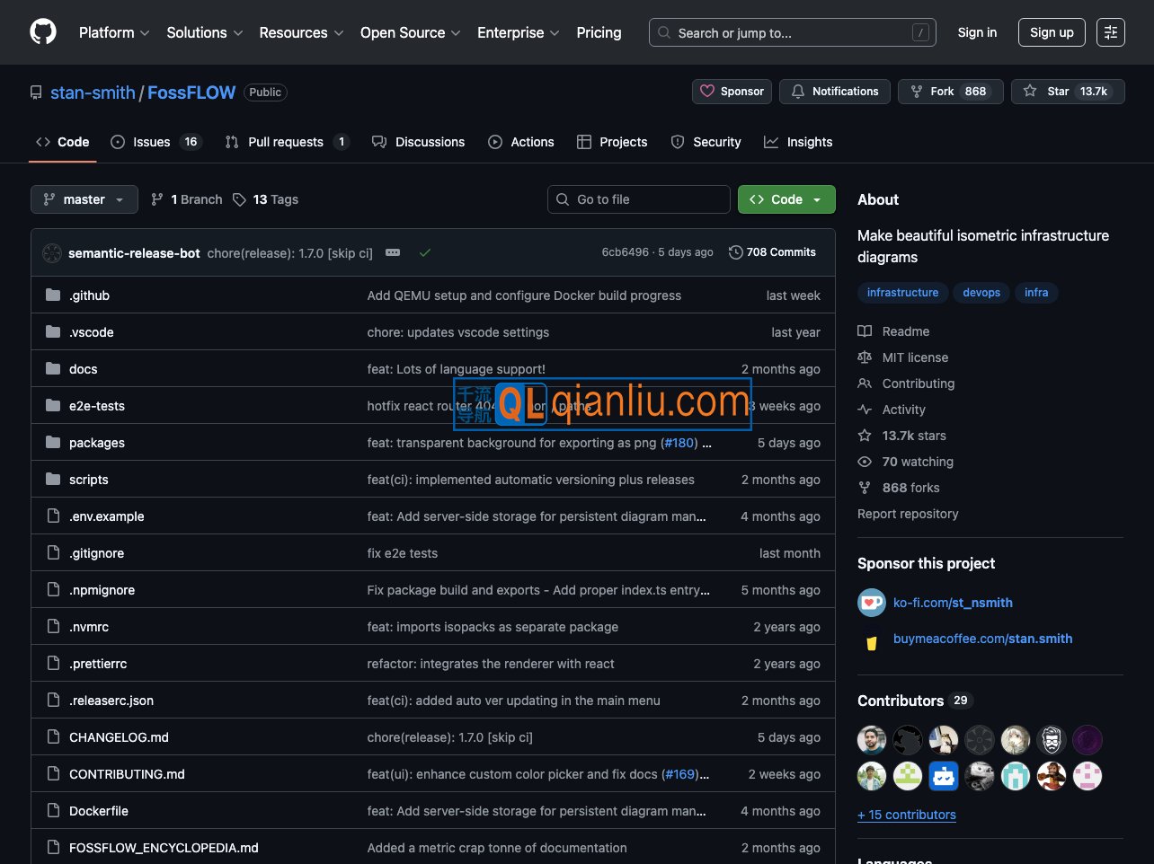This screenshot has height=864, width=1154.
Task: Click the green checkmark commit status icon
Action: (425, 253)
